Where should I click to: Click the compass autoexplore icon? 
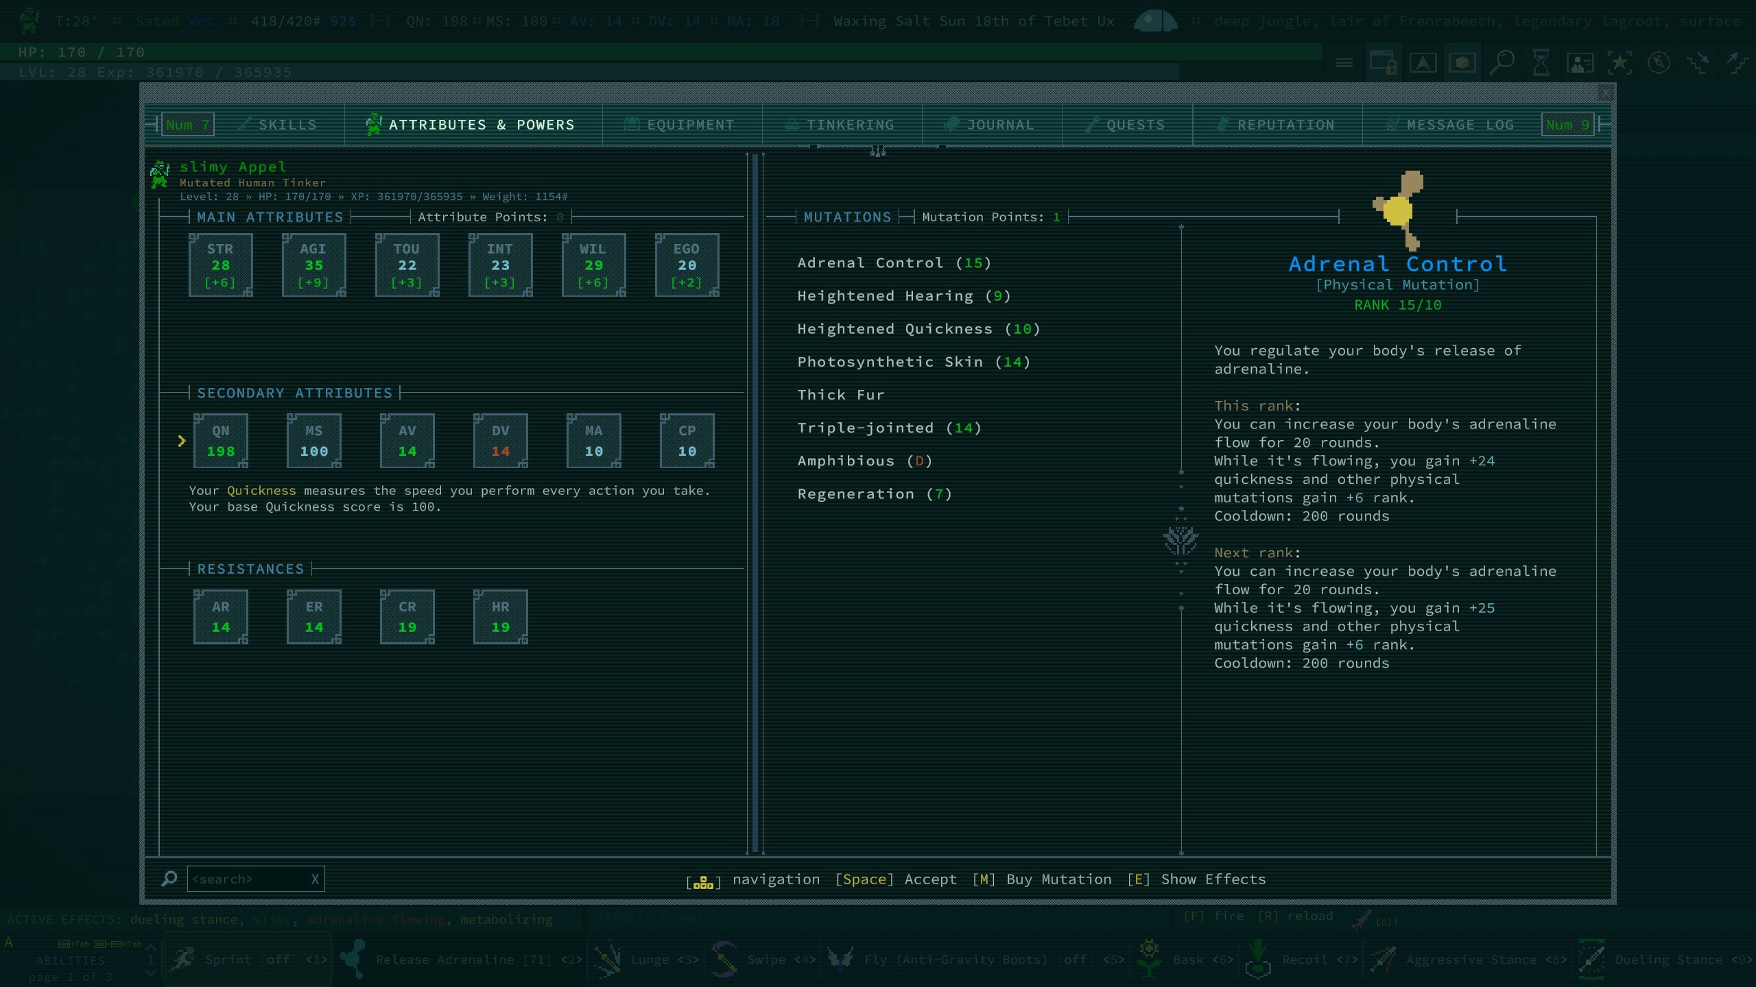tap(1659, 62)
